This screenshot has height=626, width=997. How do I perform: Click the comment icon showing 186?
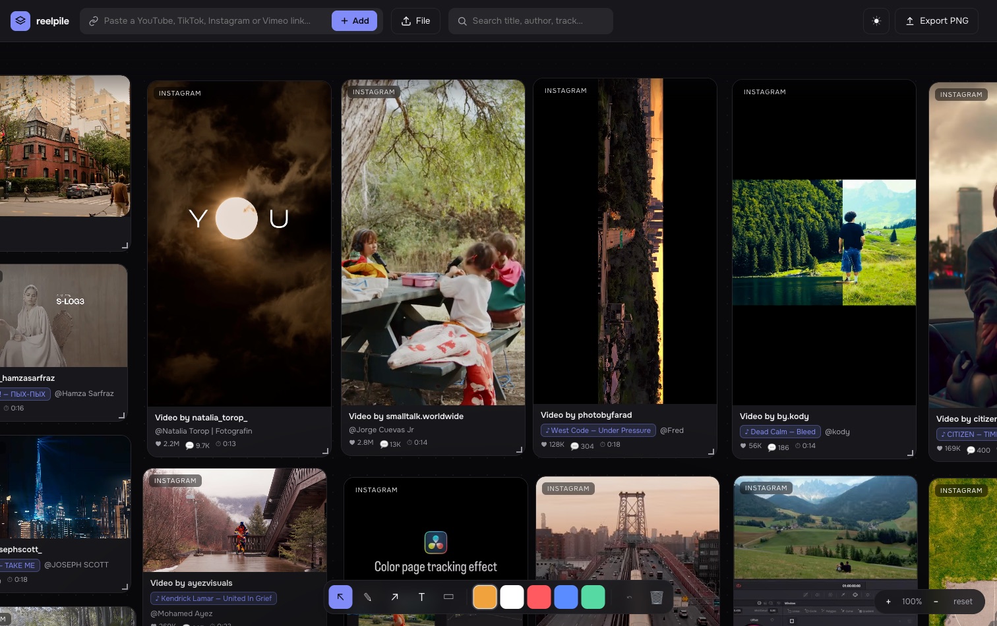771,447
